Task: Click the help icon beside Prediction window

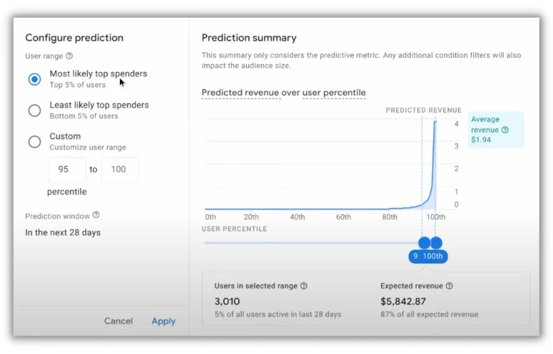Action: point(96,215)
